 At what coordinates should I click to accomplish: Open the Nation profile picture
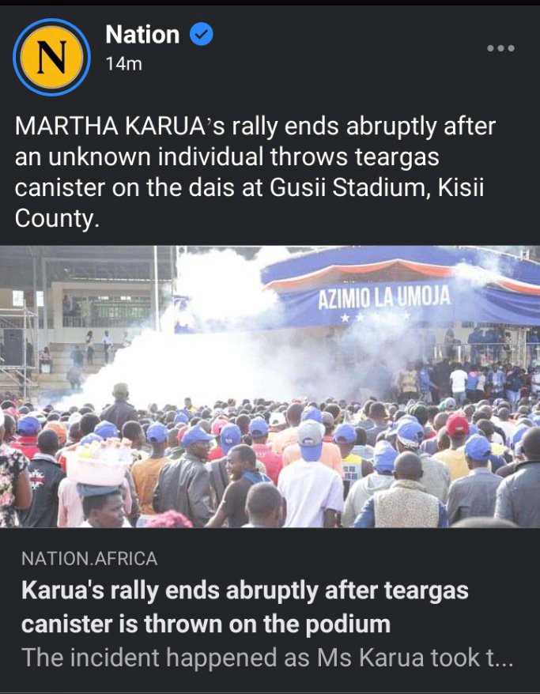tap(52, 57)
